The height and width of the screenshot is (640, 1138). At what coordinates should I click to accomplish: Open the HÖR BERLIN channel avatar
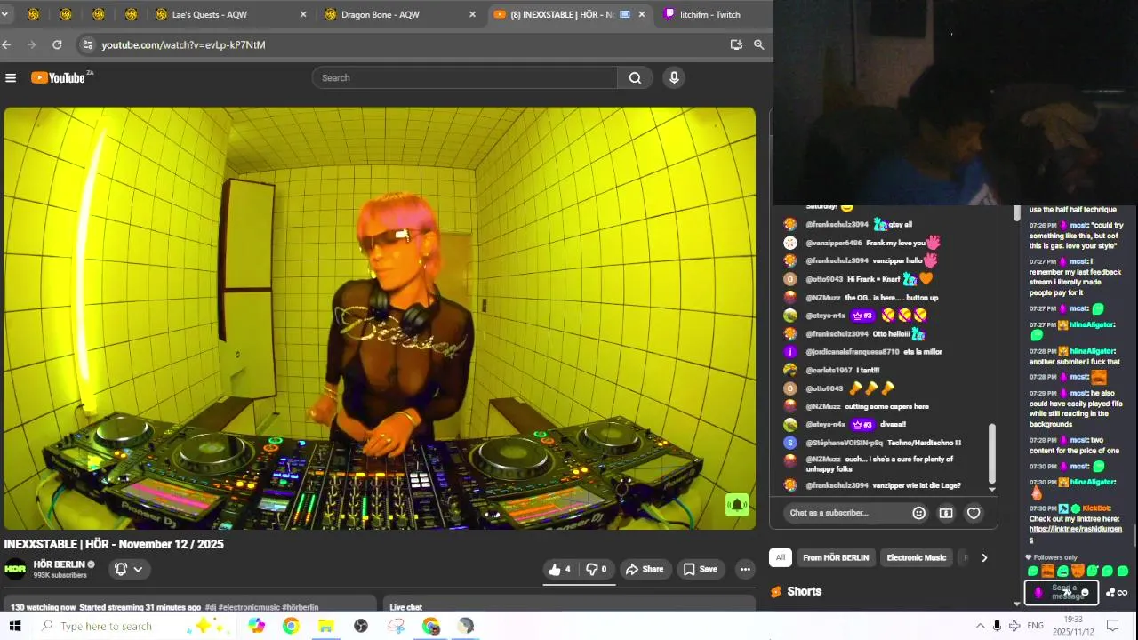pyautogui.click(x=15, y=570)
